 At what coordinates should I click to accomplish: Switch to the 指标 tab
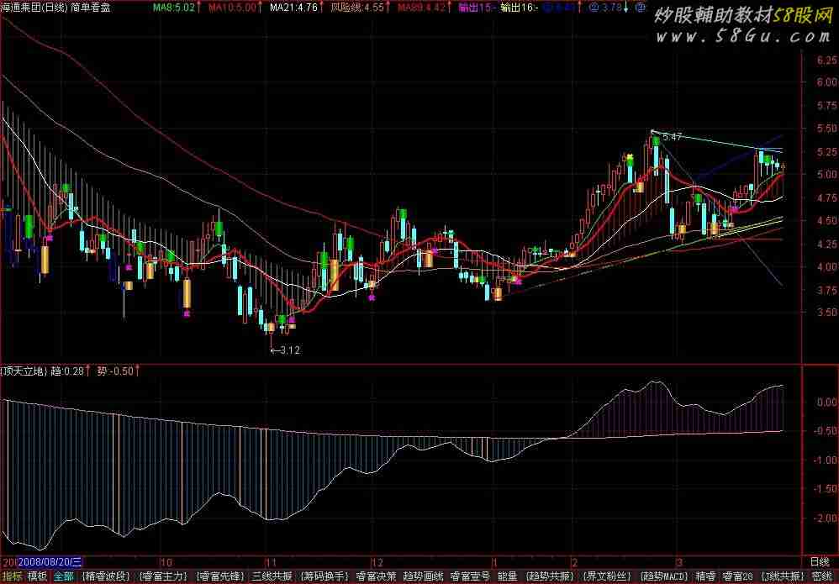[x=12, y=576]
